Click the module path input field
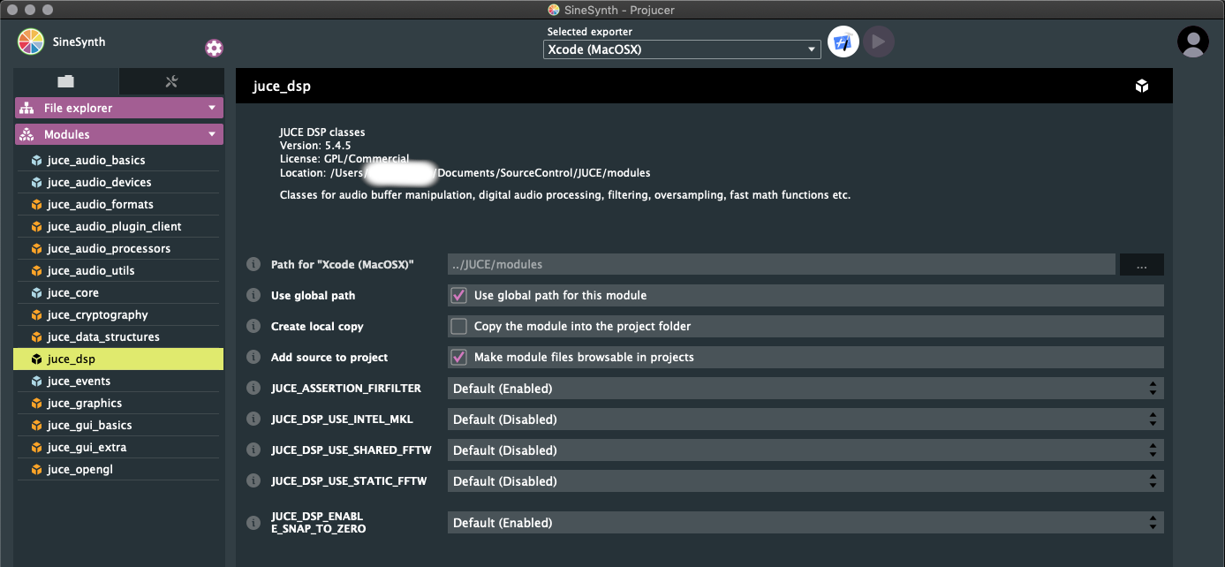 click(x=781, y=264)
